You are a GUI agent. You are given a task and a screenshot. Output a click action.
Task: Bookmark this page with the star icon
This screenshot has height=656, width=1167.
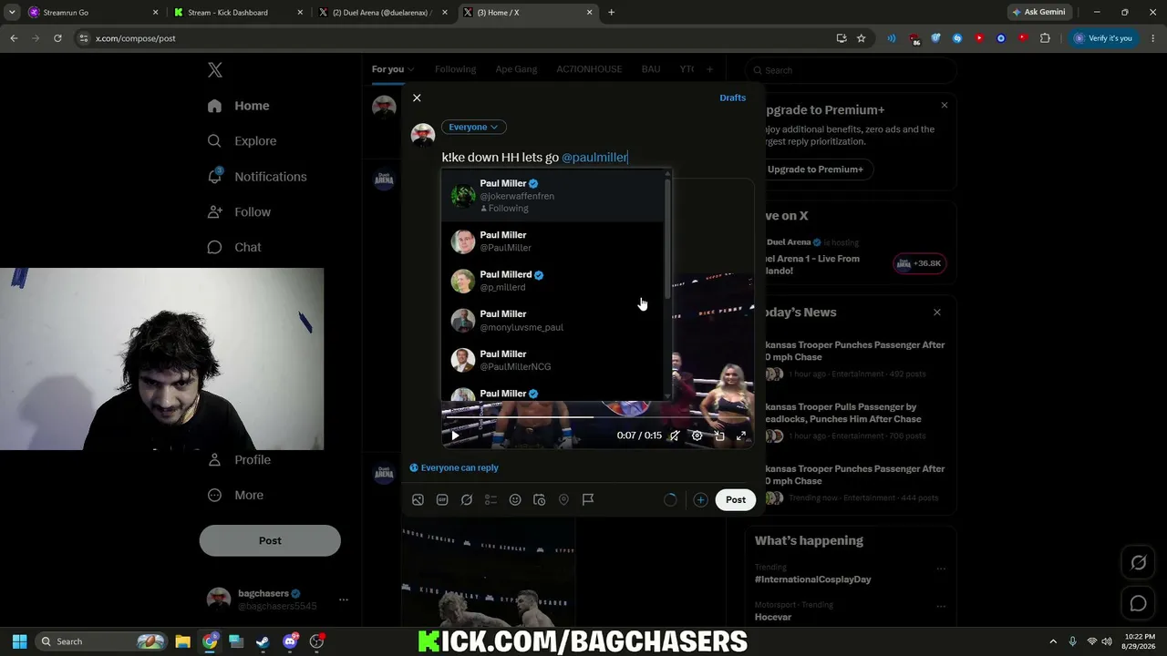861,38
